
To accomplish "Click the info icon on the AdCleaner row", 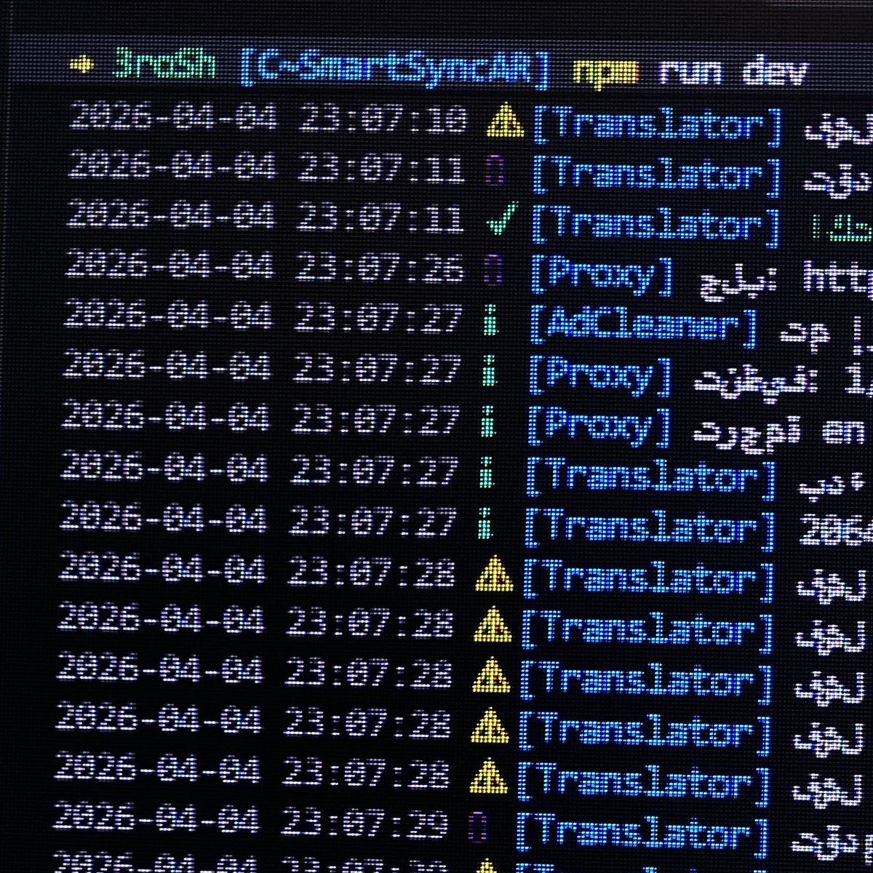I will click(x=491, y=321).
